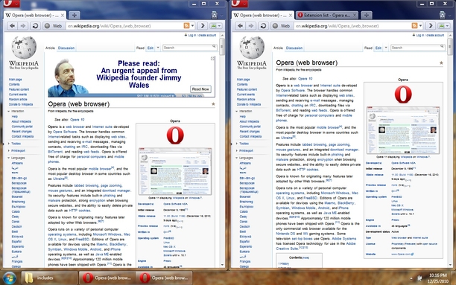
Task: Click the RSS feed icon in right address bar
Action: click(x=415, y=26)
